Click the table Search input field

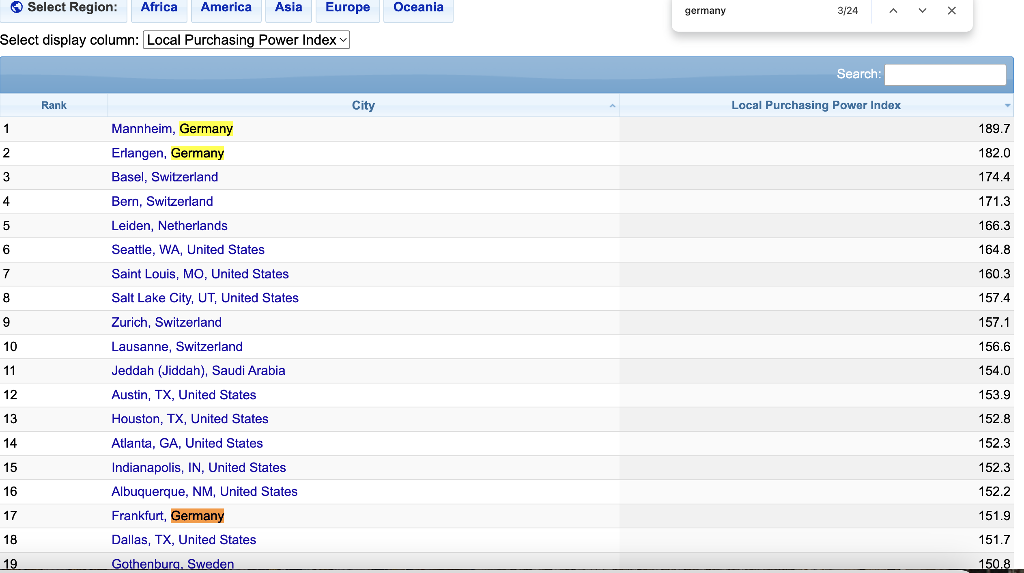[x=944, y=75]
